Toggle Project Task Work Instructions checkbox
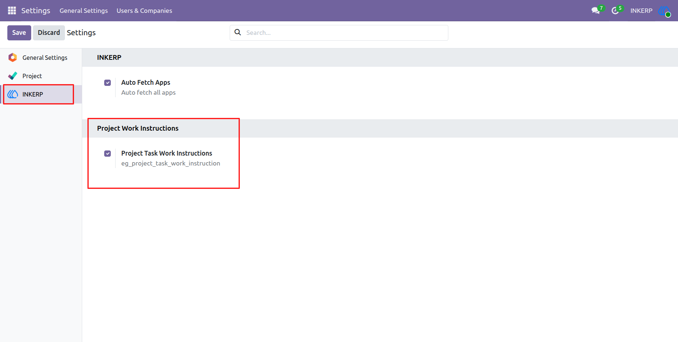678x342 pixels. pos(107,153)
